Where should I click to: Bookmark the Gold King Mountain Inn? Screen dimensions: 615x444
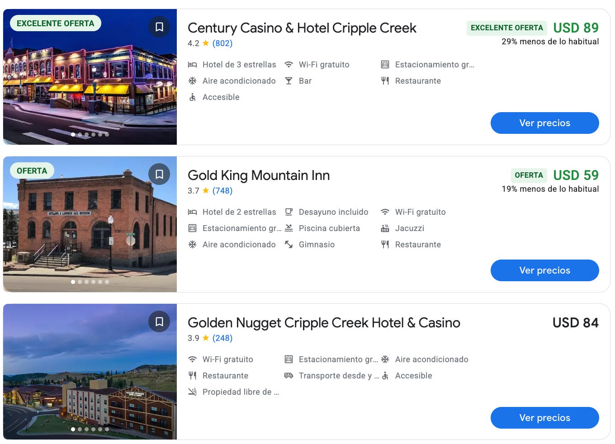point(159,174)
